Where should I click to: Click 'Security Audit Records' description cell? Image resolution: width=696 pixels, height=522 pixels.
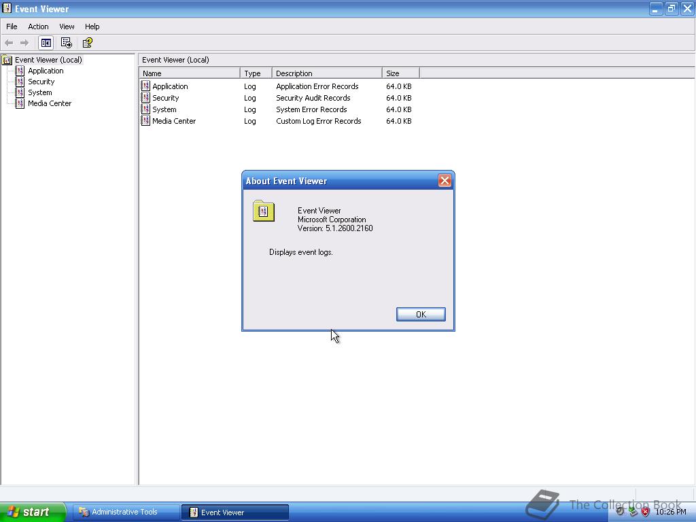click(313, 98)
